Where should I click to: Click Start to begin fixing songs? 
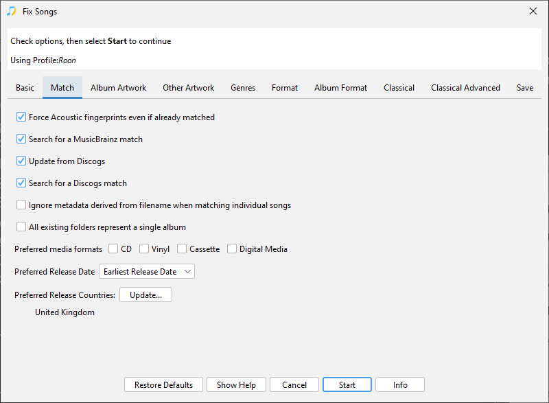tap(347, 384)
